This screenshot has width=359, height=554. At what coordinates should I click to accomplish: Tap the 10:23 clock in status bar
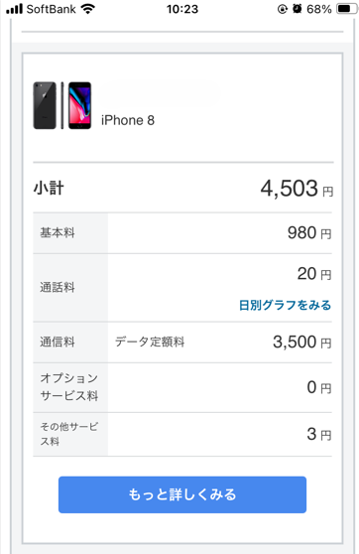point(182,9)
